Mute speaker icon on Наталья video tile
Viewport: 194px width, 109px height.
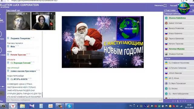click(26, 14)
